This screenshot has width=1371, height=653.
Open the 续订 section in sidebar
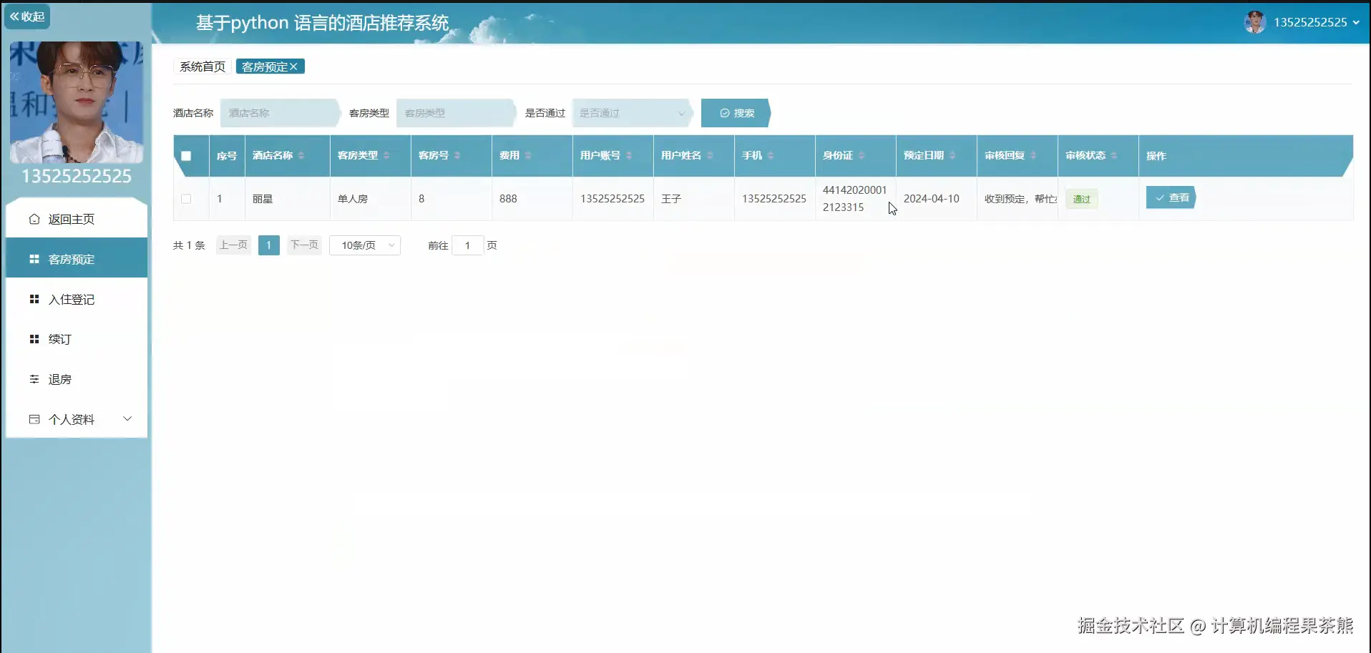coord(60,339)
